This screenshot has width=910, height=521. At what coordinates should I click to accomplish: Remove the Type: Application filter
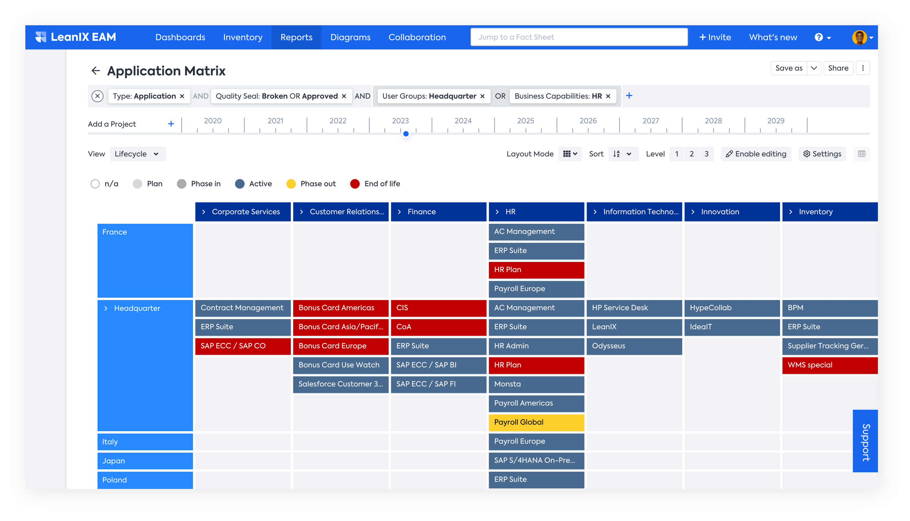182,96
